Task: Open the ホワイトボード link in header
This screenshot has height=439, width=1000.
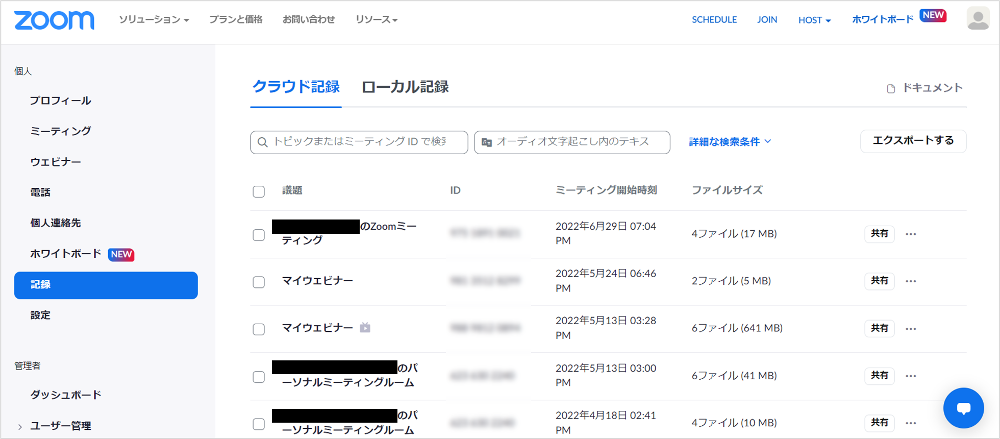Action: click(x=883, y=19)
